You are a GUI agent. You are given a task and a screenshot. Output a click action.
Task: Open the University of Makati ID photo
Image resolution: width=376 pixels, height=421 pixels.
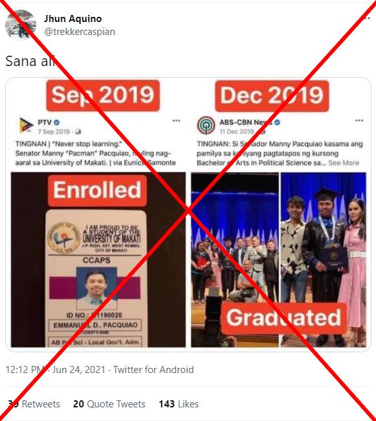(x=98, y=260)
